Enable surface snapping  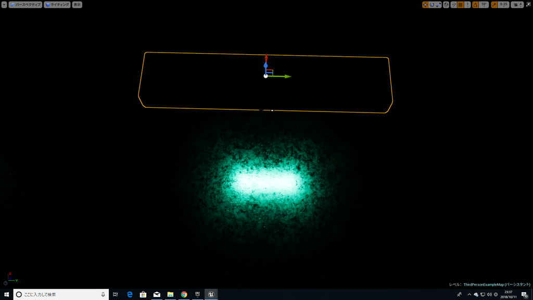453,4
